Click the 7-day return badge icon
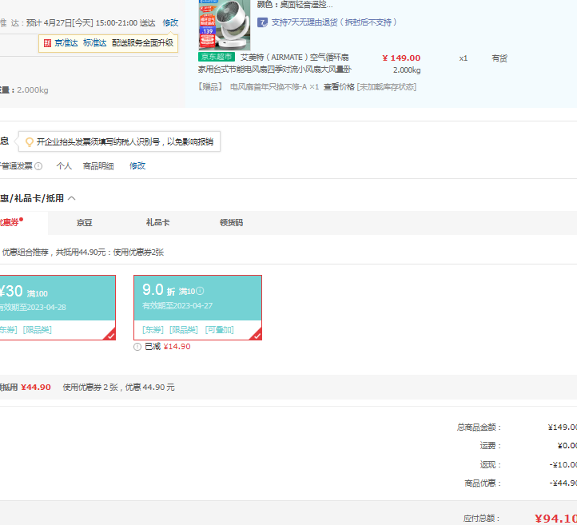Screen dimensions: 577x525 (x=262, y=22)
